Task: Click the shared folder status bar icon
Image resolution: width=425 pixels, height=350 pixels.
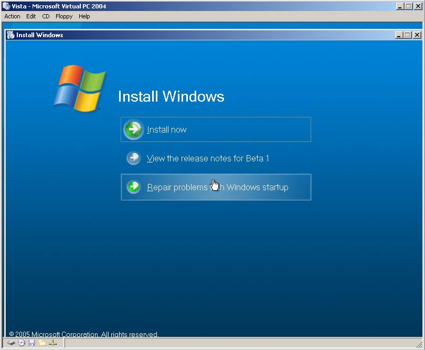Action: tap(42, 343)
